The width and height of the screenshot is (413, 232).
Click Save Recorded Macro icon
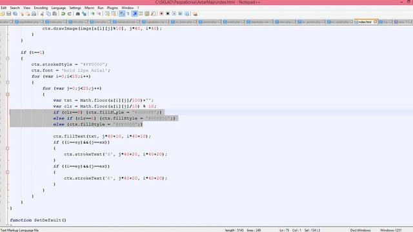click(x=186, y=14)
